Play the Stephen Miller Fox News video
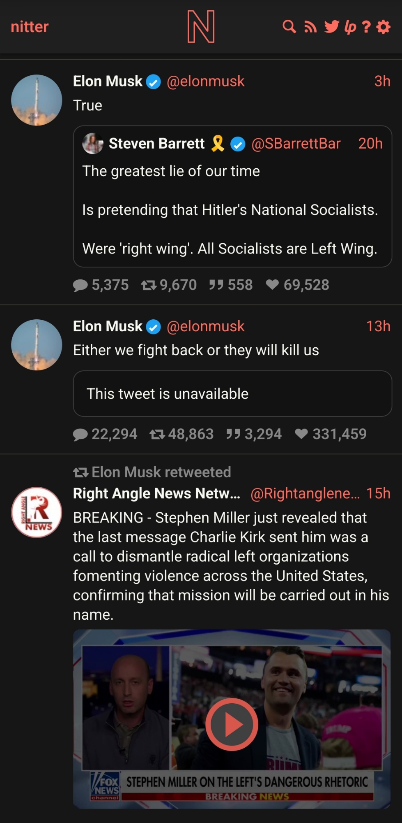 [232, 724]
